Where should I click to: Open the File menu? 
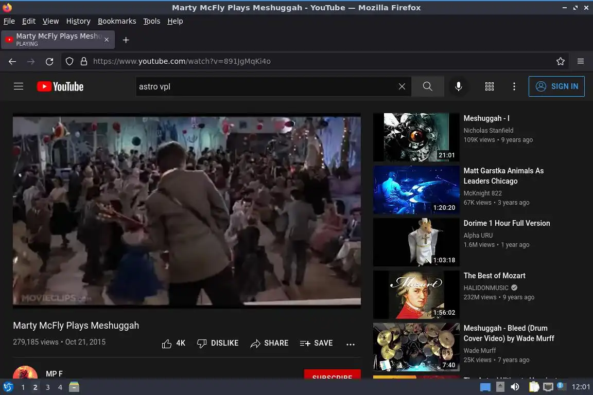point(9,21)
